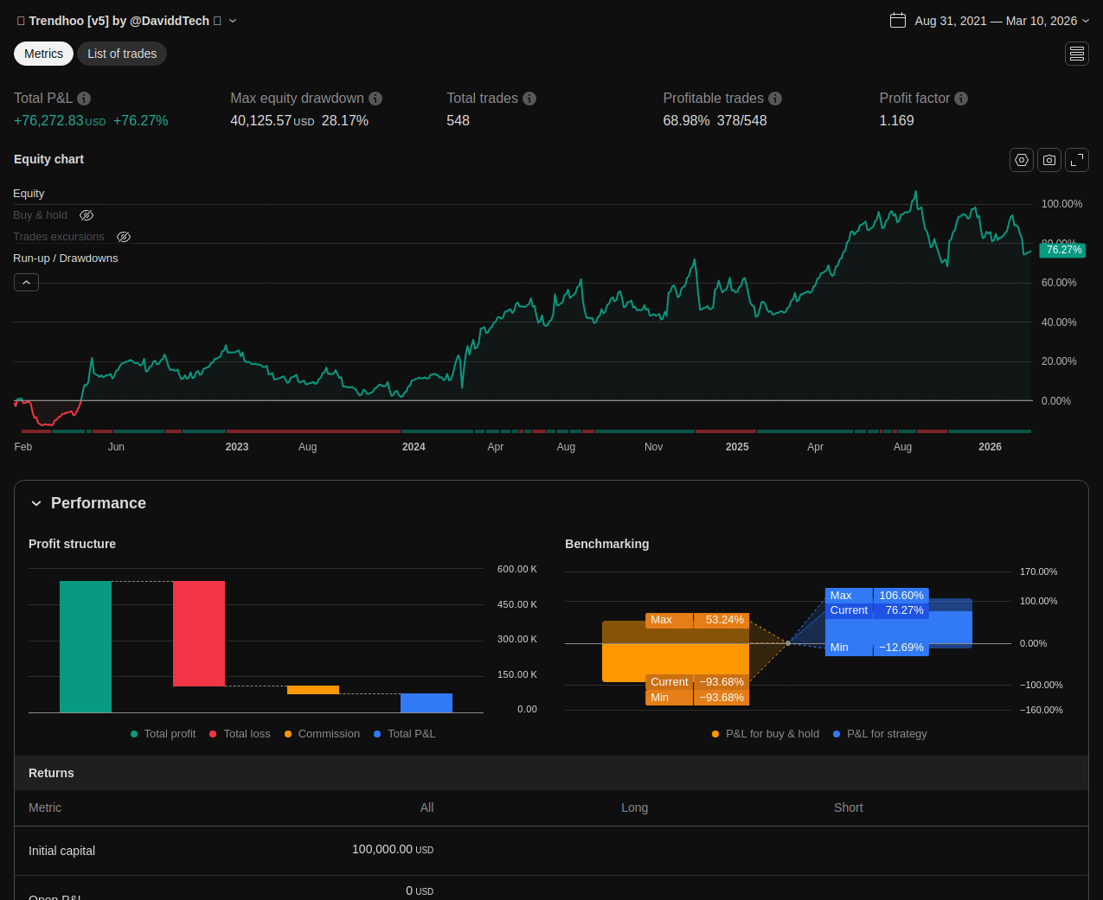This screenshot has height=900, width=1103.
Task: Toggle the Run-up / Drawdowns series
Action: [66, 259]
